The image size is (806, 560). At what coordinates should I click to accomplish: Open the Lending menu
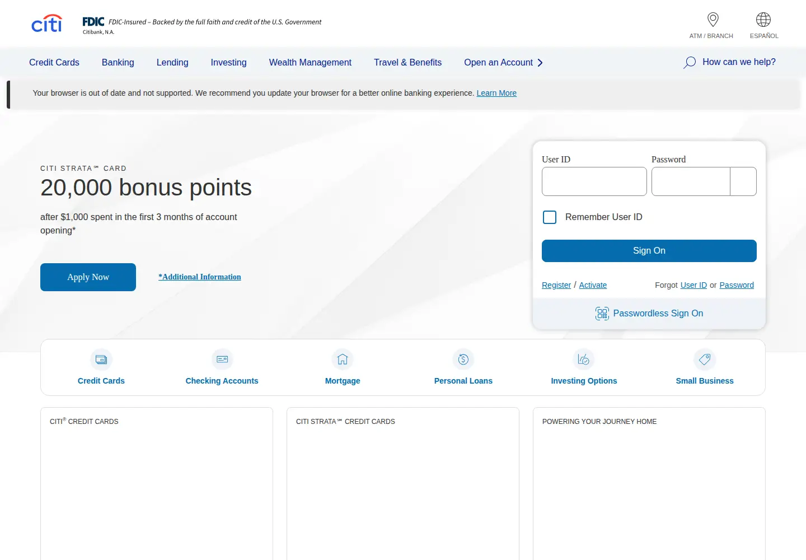[172, 63]
